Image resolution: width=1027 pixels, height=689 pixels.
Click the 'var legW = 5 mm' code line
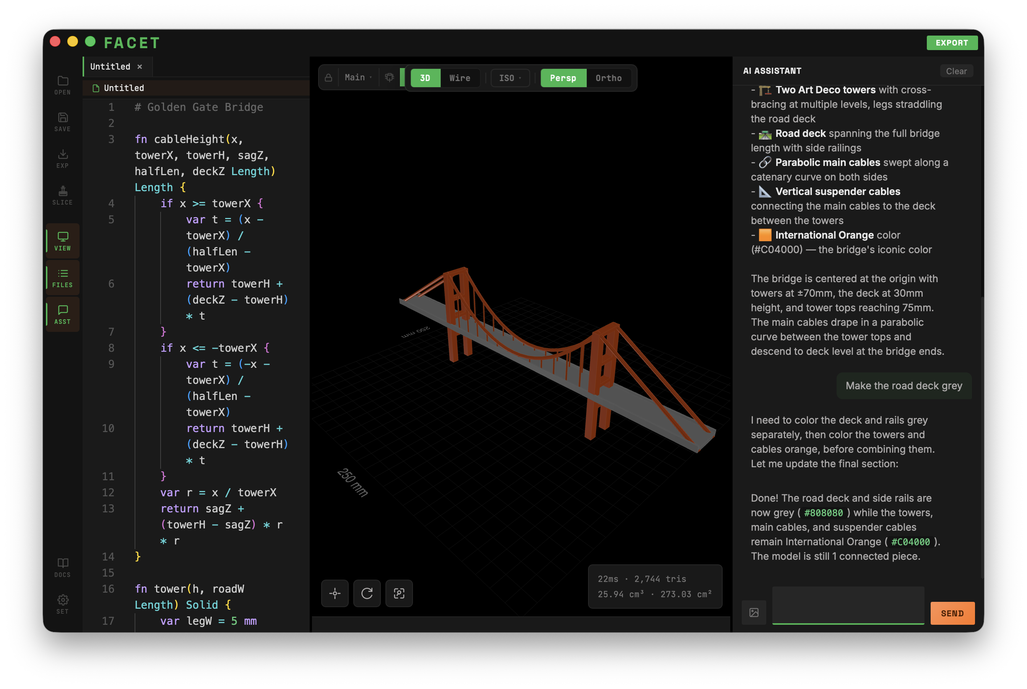click(x=208, y=621)
